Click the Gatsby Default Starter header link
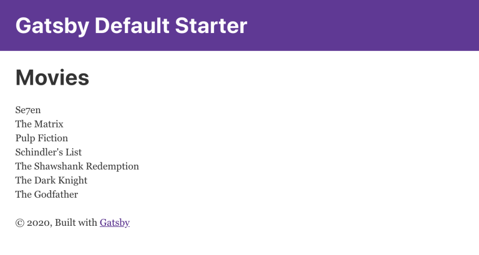 [131, 25]
